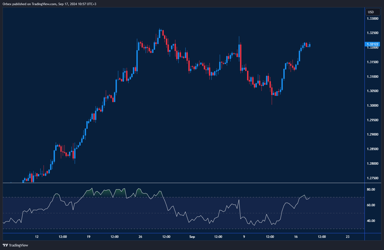Image resolution: width=384 pixels, height=250 pixels.
Task: Open the USD currency selector
Action: [372, 12]
